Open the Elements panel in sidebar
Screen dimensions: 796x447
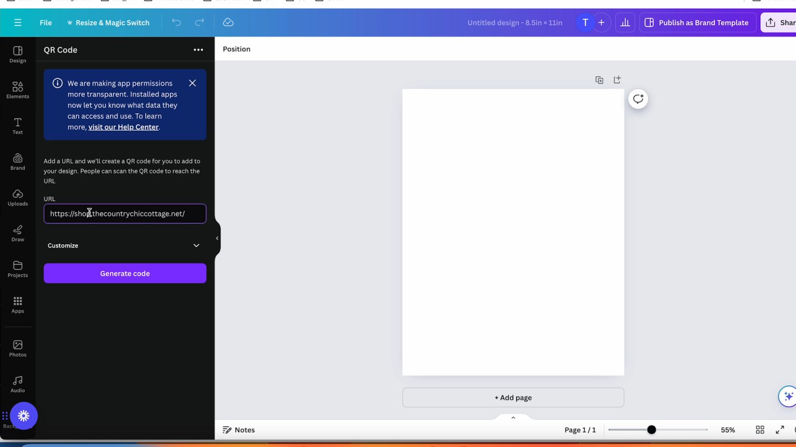click(18, 90)
